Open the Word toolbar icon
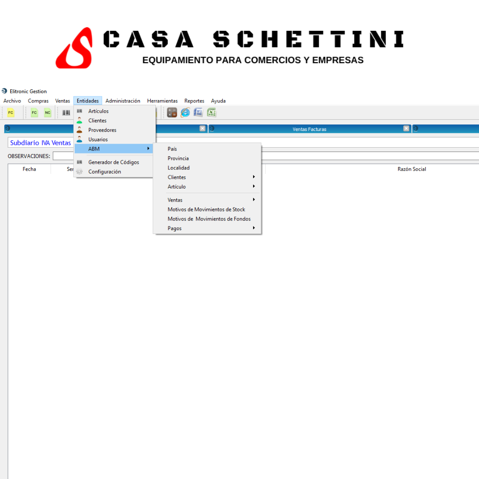 pyautogui.click(x=198, y=112)
